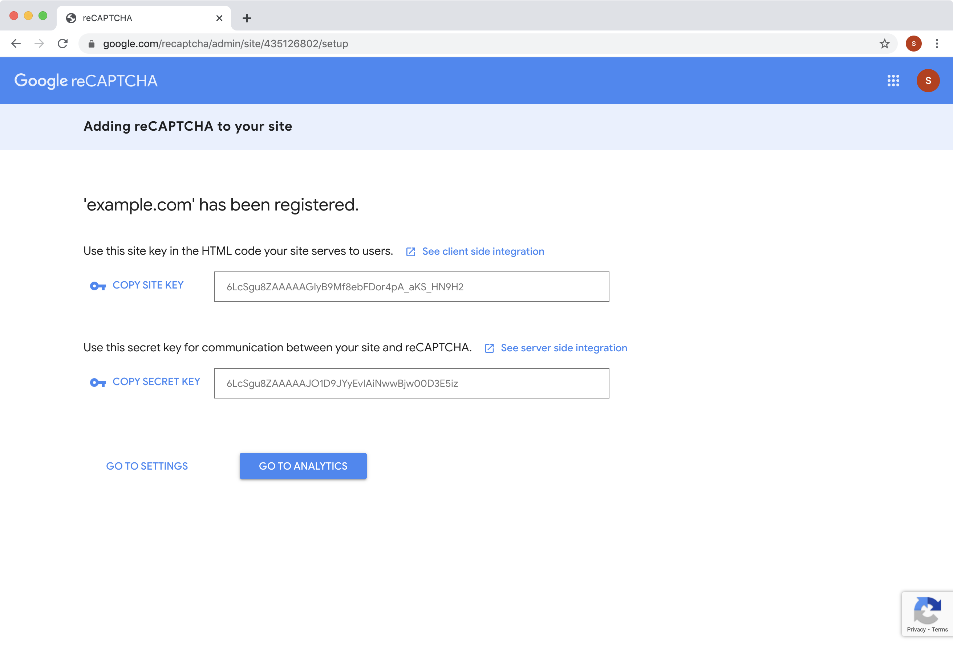Click the browser forward arrow
The image size is (953, 646).
(x=39, y=44)
